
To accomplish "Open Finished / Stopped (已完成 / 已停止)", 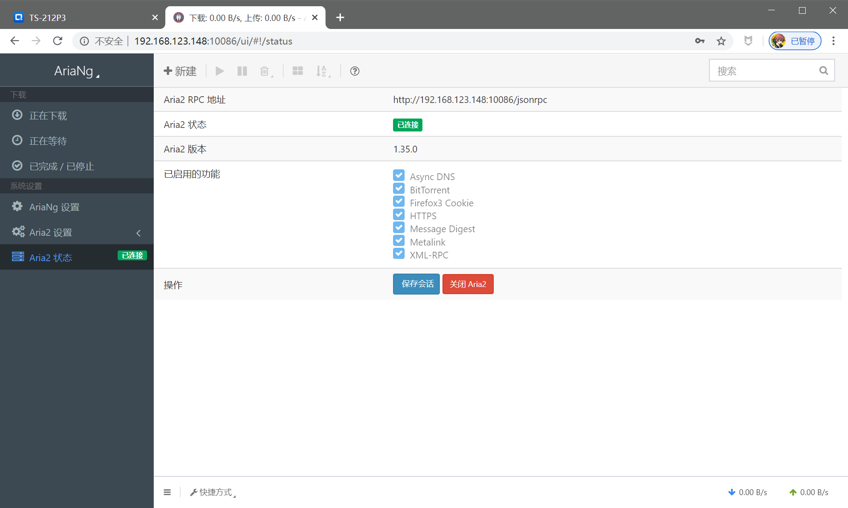I will pos(77,166).
